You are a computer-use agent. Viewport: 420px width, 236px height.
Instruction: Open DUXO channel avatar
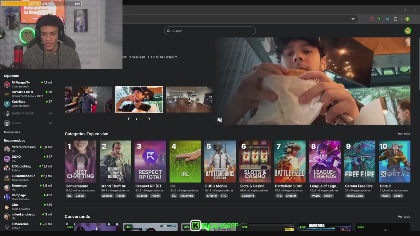7,159
